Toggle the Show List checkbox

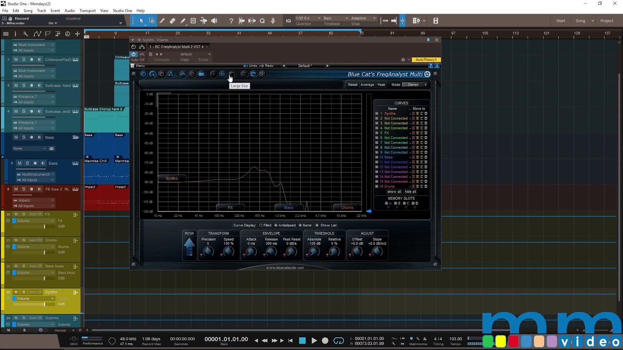[x=317, y=226]
